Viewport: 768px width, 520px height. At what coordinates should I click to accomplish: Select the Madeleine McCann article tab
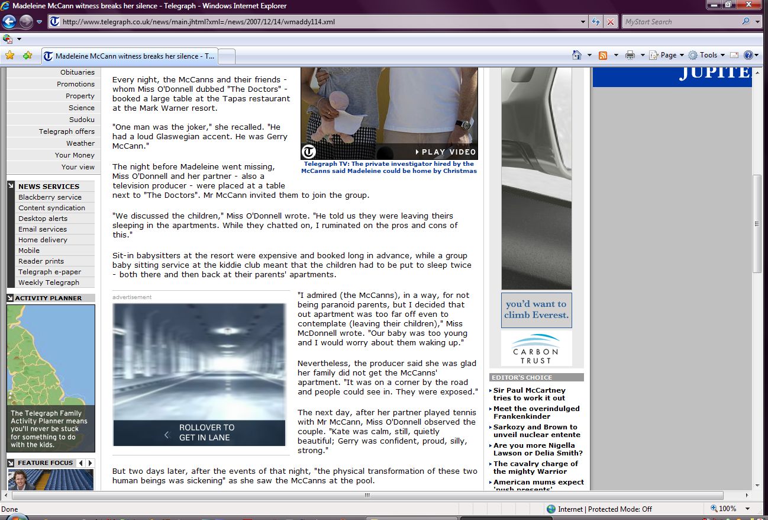coord(129,56)
